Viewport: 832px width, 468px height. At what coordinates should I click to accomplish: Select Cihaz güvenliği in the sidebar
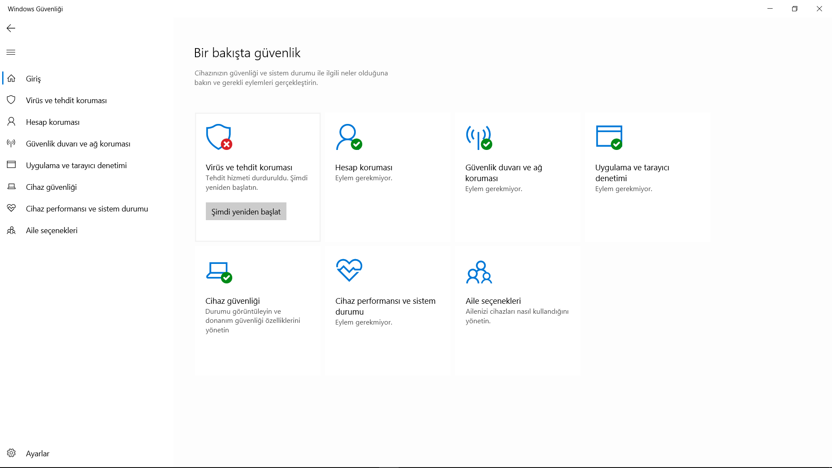[x=87, y=187]
